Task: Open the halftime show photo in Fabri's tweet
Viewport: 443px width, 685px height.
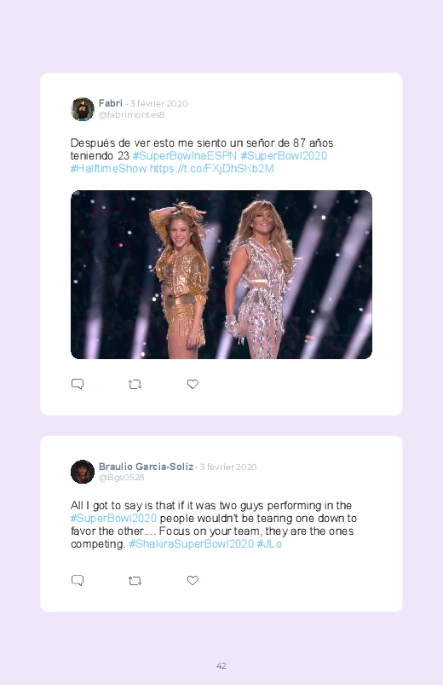Action: [x=221, y=275]
